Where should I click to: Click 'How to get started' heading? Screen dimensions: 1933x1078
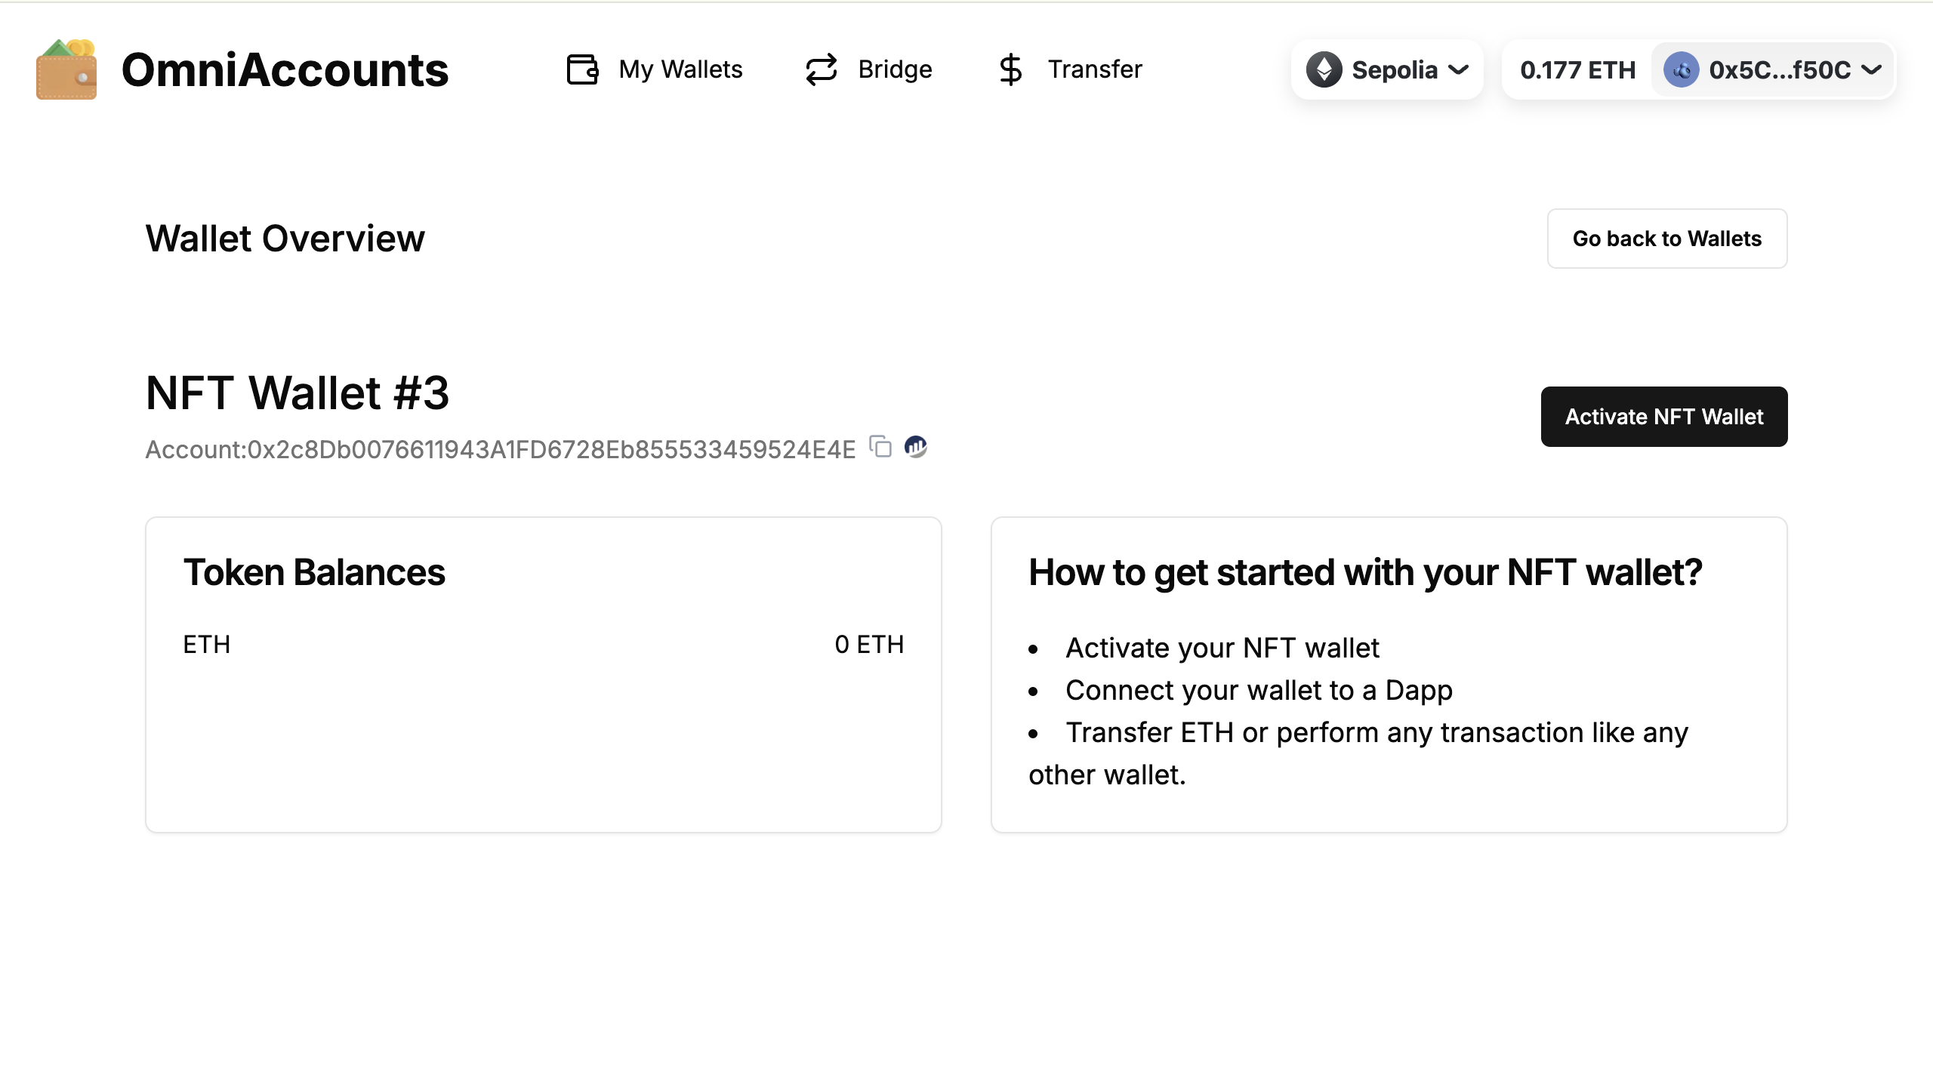pyautogui.click(x=1365, y=572)
